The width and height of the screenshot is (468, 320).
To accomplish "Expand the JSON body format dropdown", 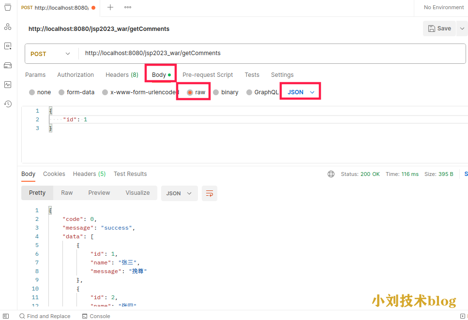I will click(301, 92).
